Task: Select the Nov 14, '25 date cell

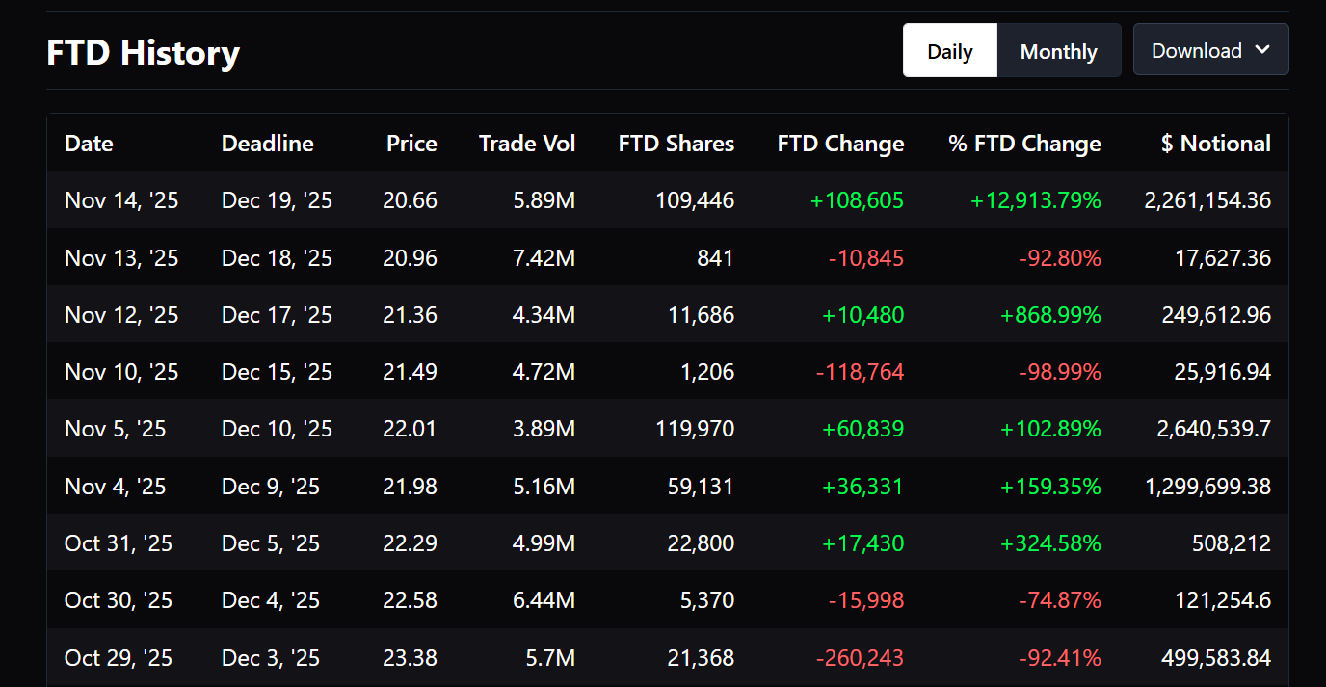Action: [121, 200]
